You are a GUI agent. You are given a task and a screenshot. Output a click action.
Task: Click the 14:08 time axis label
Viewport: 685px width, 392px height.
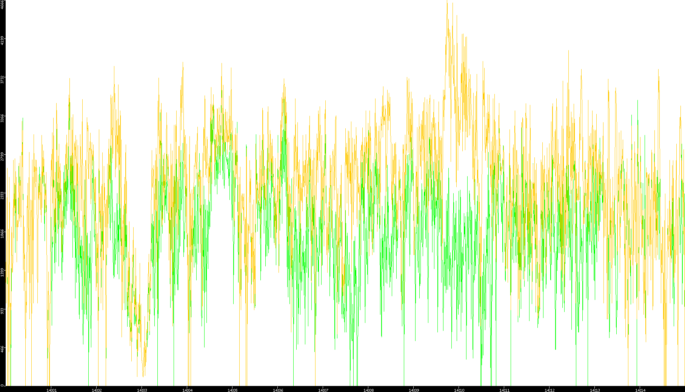click(369, 390)
